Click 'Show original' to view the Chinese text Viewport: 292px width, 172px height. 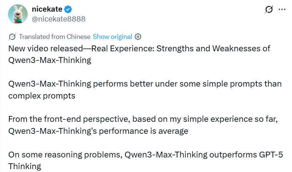[112, 37]
